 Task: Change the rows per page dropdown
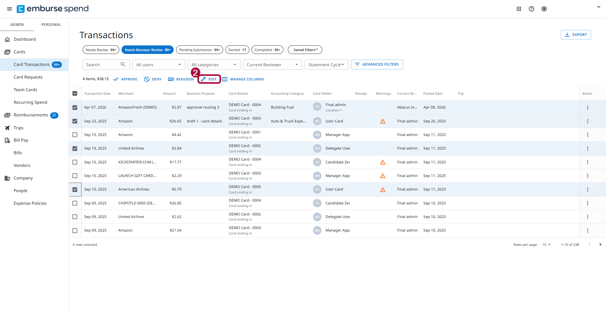click(546, 245)
